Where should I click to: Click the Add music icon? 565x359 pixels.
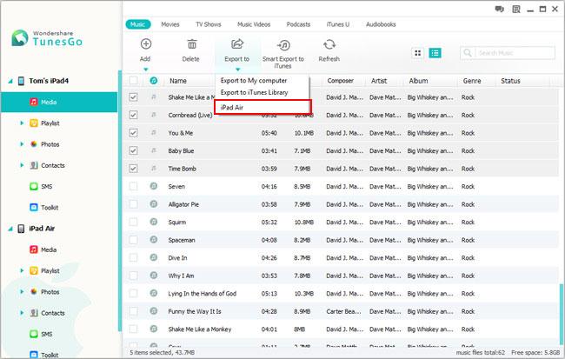coord(145,44)
